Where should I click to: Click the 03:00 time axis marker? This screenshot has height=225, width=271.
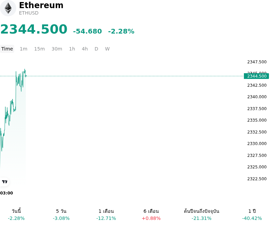pyautogui.click(x=6, y=193)
